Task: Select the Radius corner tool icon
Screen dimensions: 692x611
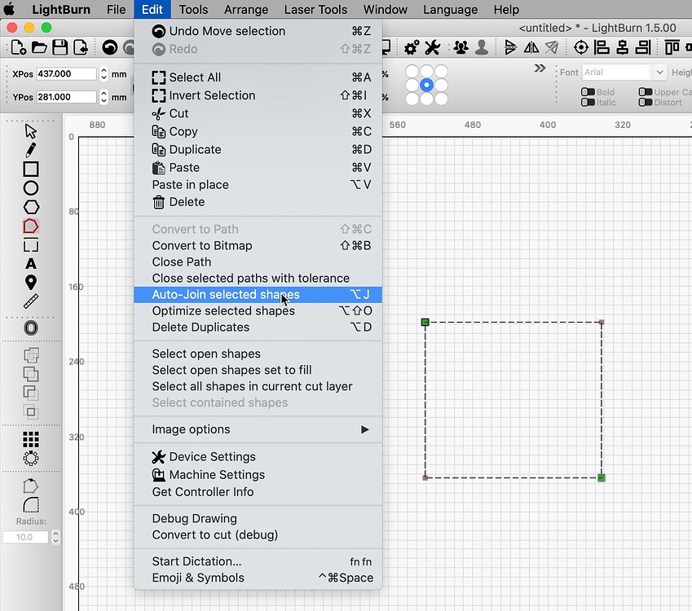Action: coord(30,504)
